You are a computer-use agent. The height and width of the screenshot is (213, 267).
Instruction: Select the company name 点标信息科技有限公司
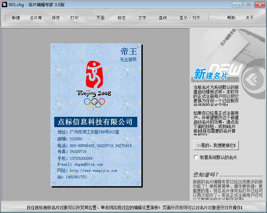95,122
